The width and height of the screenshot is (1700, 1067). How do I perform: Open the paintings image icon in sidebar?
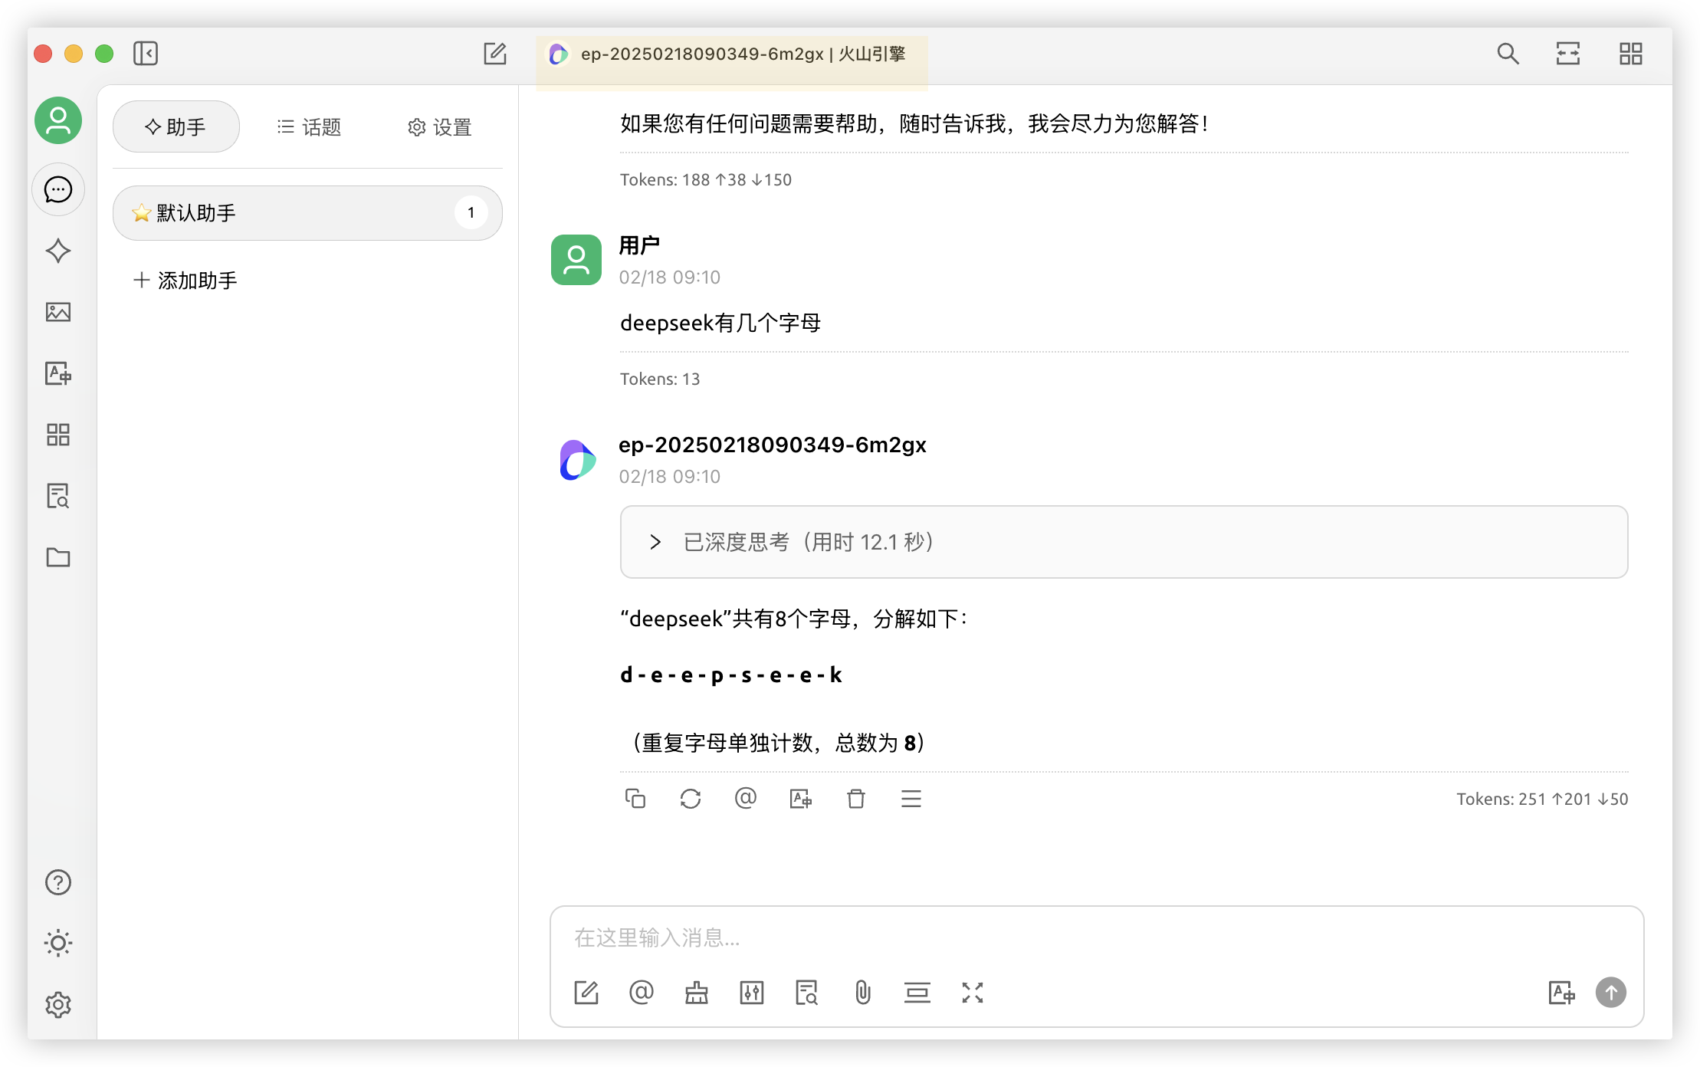58,312
